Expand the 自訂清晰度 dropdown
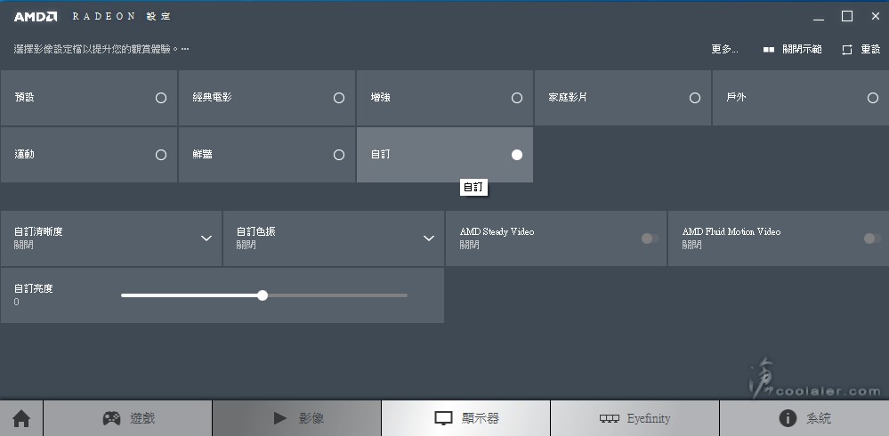The image size is (889, 436). pyautogui.click(x=206, y=238)
